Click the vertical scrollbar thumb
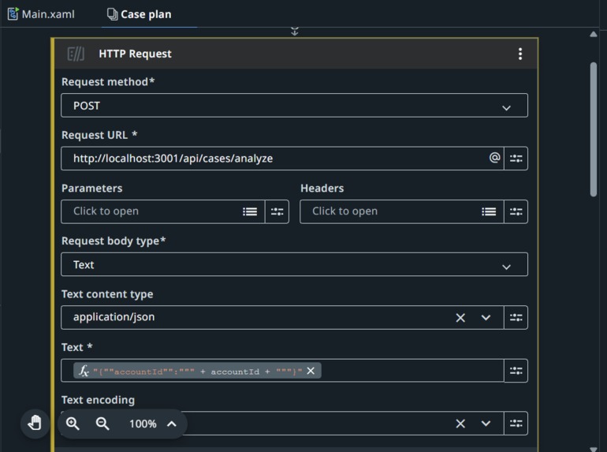607x452 pixels. click(594, 129)
